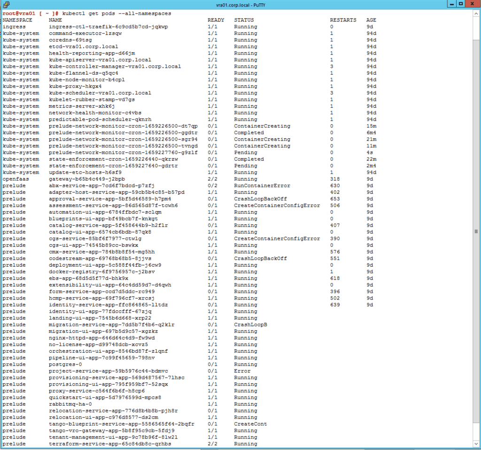
Task: Click the NAMESPACE column header
Action: click(17, 20)
